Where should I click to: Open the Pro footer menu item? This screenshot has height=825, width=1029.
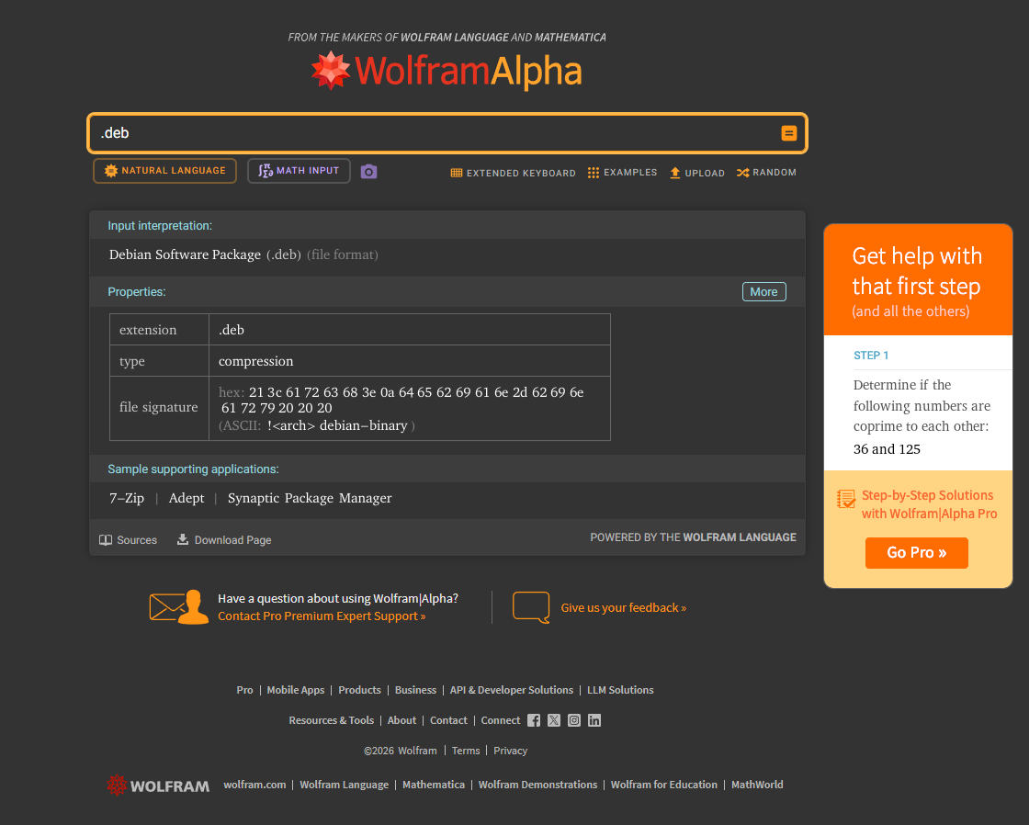pyautogui.click(x=244, y=690)
